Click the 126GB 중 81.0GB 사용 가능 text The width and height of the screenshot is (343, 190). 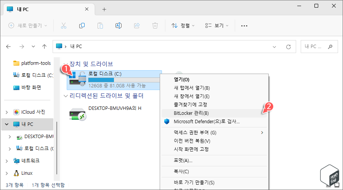coord(117,85)
